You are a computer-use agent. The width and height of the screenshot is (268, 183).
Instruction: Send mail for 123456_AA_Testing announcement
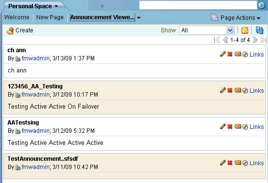pyautogui.click(x=238, y=90)
